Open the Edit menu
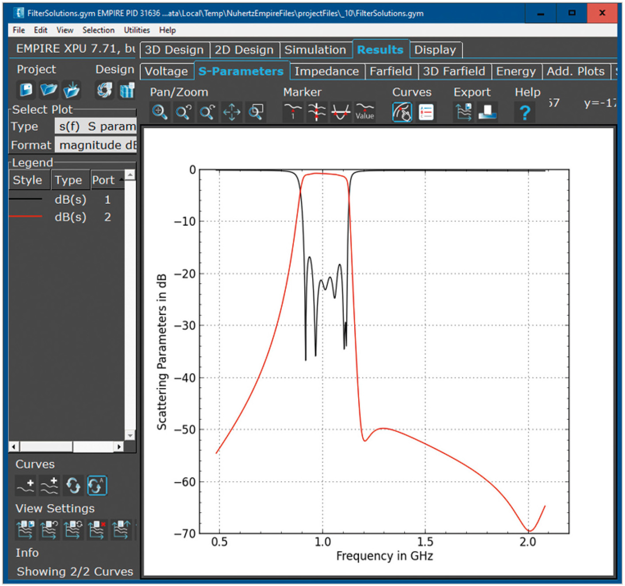Image resolution: width=625 pixels, height=586 pixels. click(x=41, y=30)
